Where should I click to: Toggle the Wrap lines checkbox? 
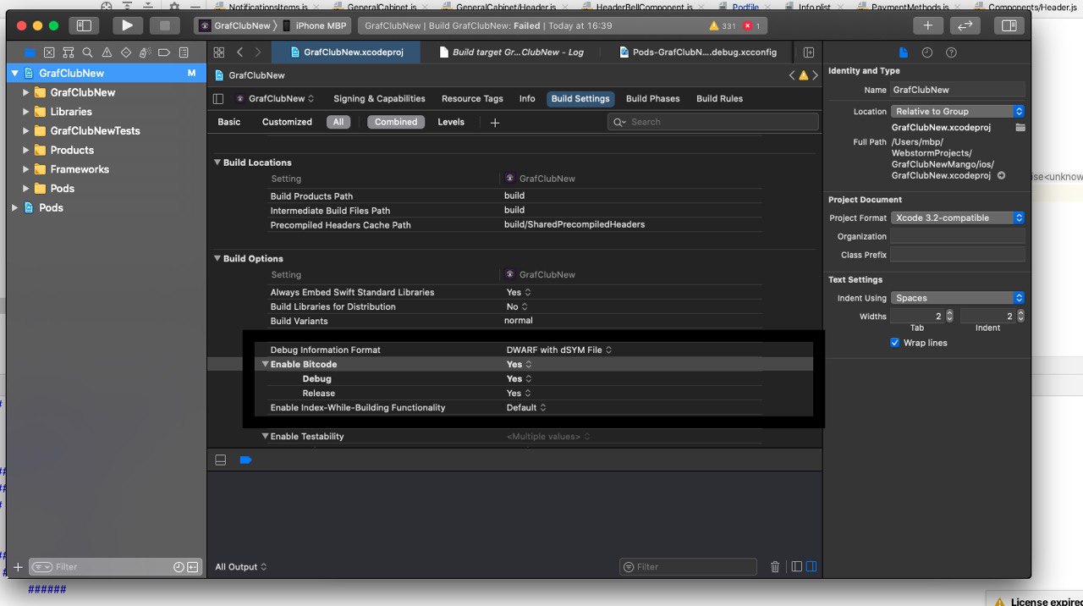(x=895, y=343)
